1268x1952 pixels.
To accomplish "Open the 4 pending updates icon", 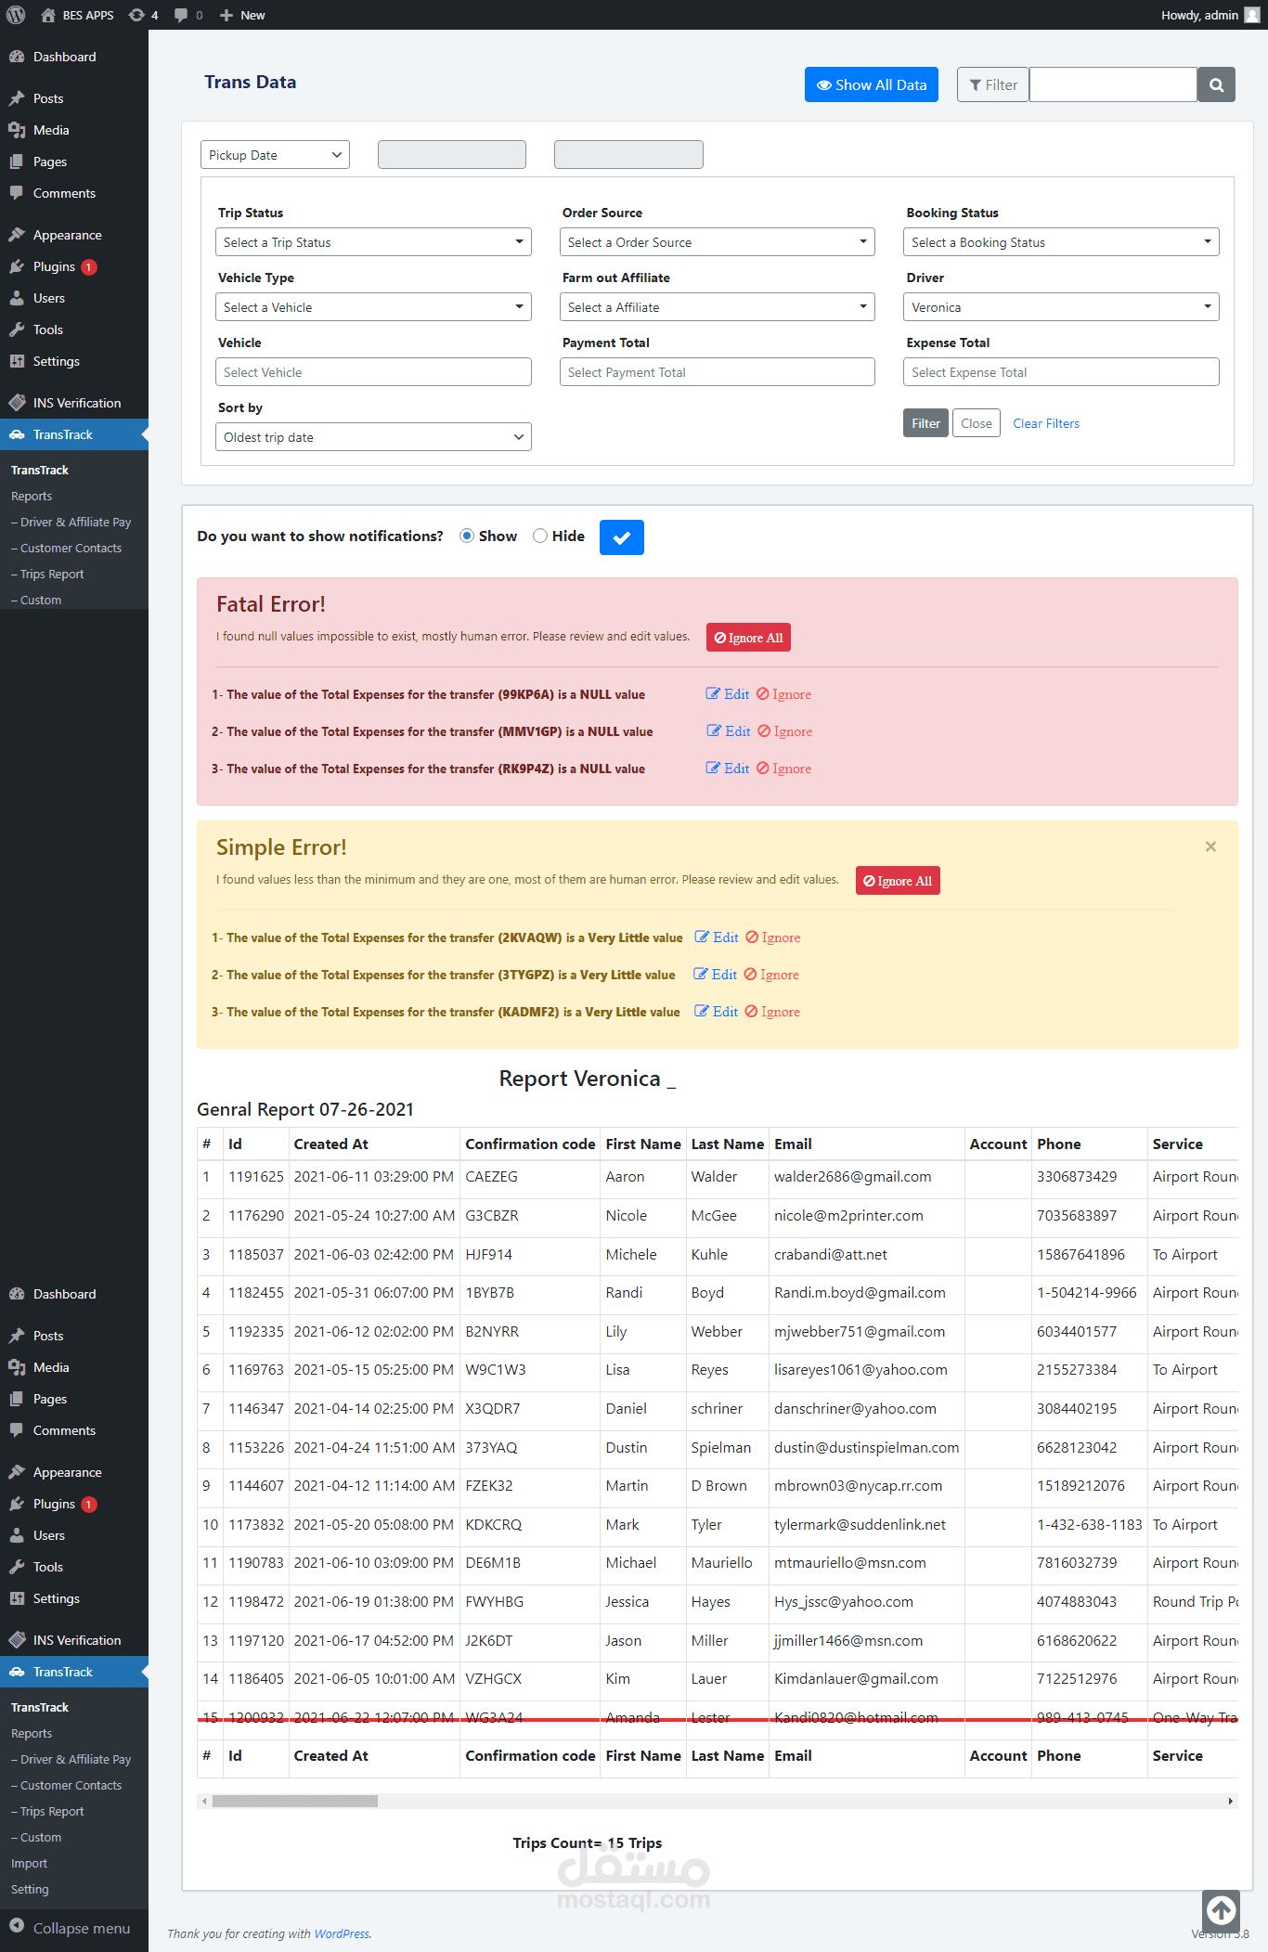I will point(136,15).
